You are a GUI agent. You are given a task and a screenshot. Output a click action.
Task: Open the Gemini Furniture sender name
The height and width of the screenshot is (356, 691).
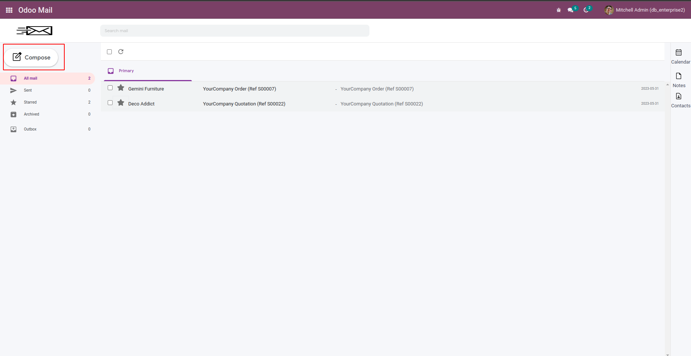point(146,89)
